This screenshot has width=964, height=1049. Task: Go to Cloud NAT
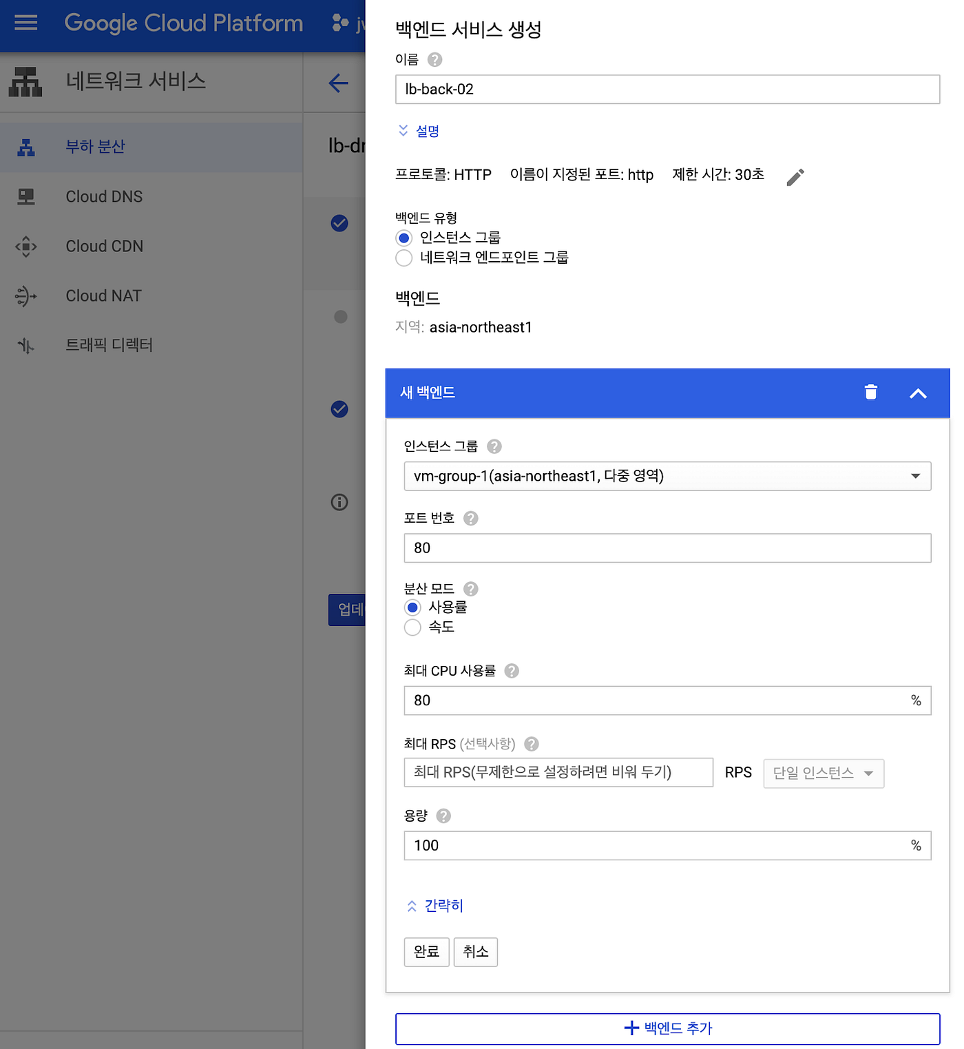[x=103, y=295]
